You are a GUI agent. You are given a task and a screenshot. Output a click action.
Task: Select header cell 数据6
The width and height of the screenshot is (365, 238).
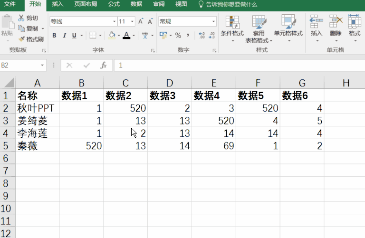pyautogui.click(x=302, y=95)
